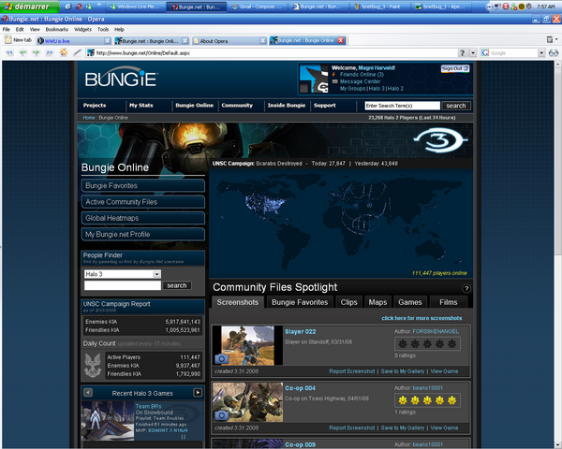The image size is (562, 449).
Task: Click the People Finder search button
Action: click(x=177, y=285)
